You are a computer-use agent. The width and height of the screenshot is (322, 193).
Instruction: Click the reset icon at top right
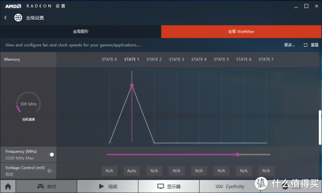click(x=305, y=45)
